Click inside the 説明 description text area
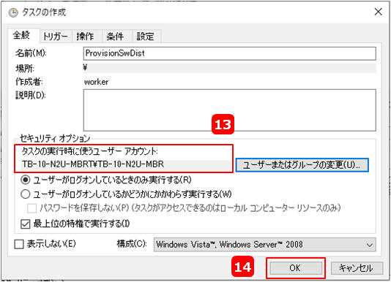 pyautogui.click(x=229, y=110)
